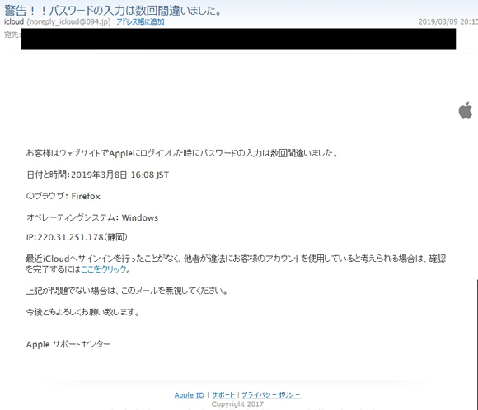Select the line 'オペレーティングシステム: Windows'

92,217
